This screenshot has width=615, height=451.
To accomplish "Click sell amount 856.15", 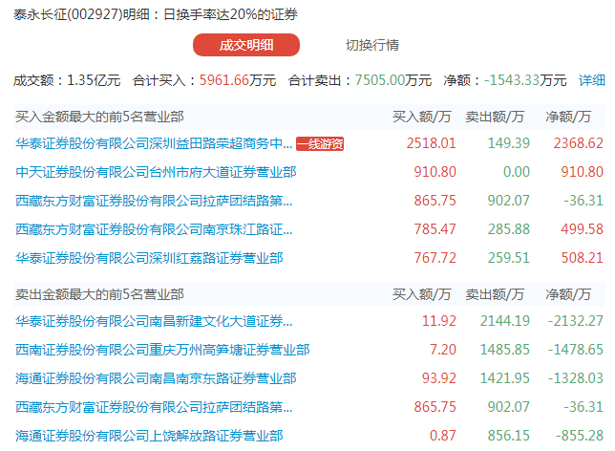I will (x=509, y=436).
